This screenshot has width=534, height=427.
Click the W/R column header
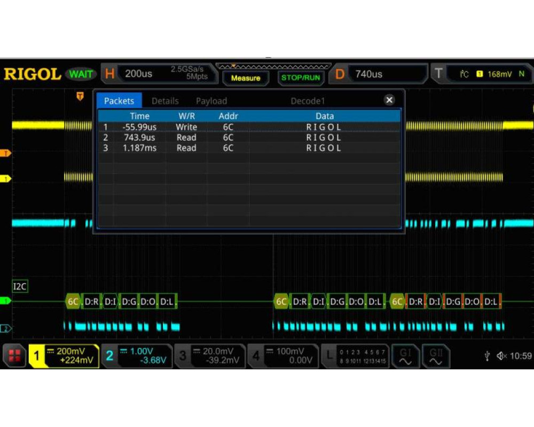point(186,116)
